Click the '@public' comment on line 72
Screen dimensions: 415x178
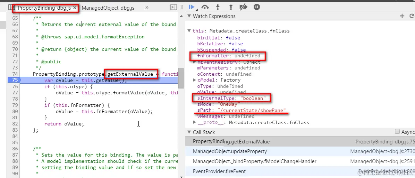(51, 62)
